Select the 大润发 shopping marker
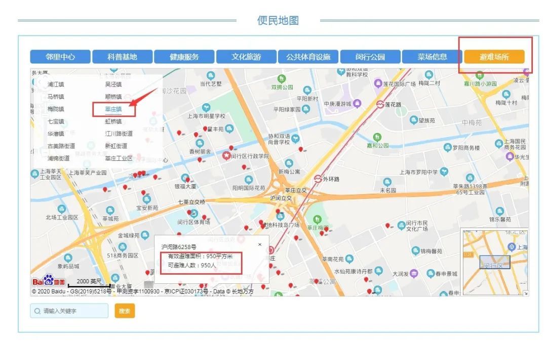Viewport: 547px width, 345px height. tap(414, 273)
